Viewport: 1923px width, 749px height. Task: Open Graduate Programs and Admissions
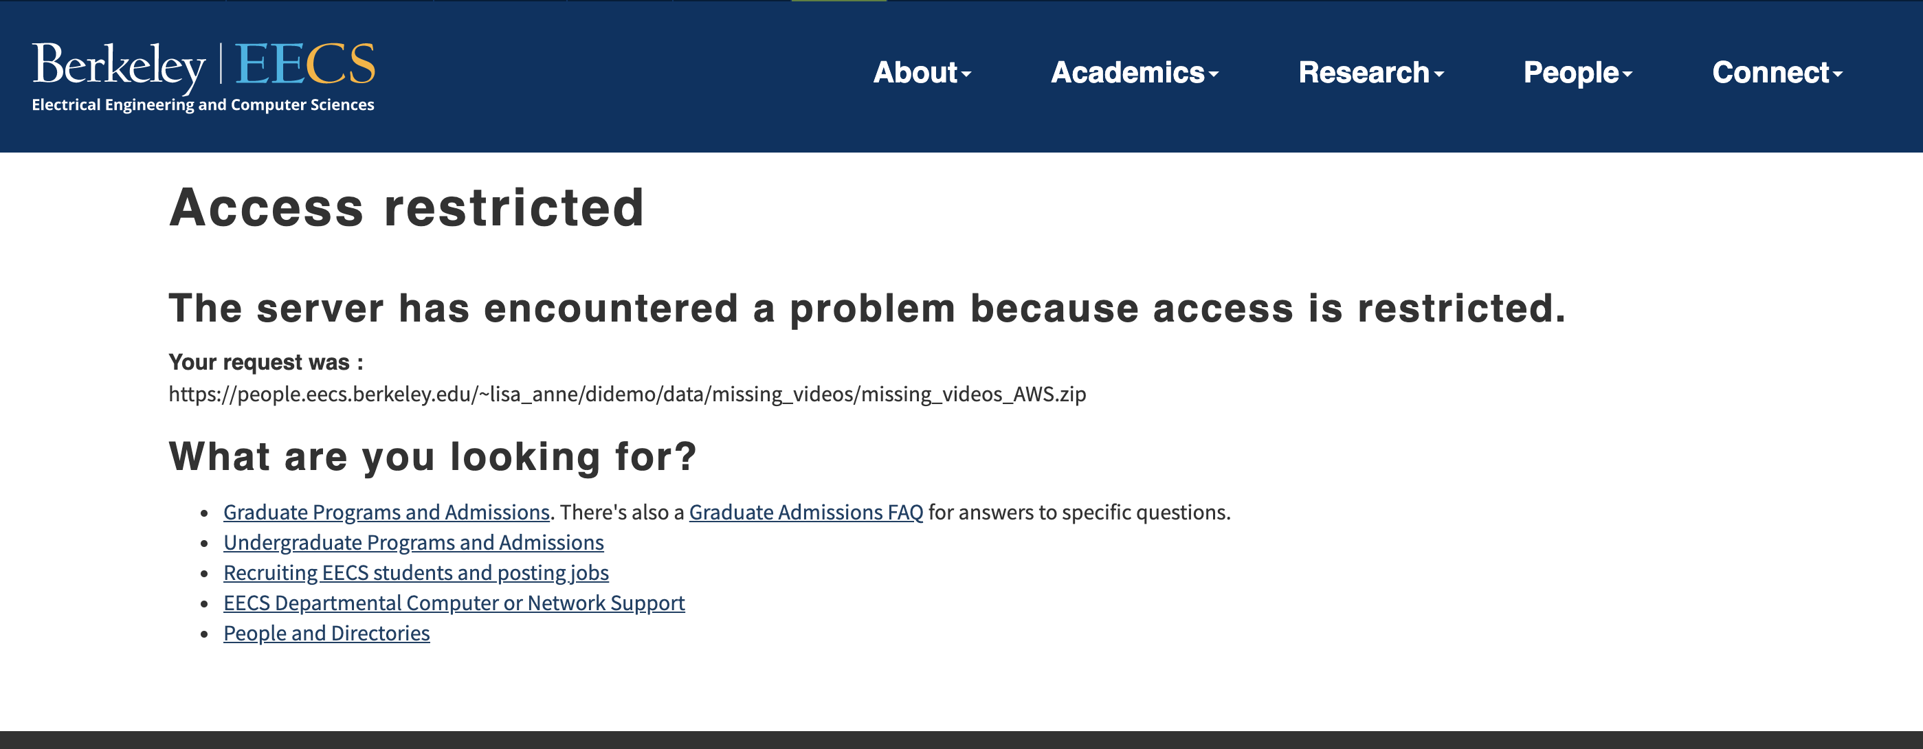click(387, 513)
